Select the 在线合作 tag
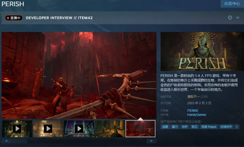This screenshot has width=244, height=147. tap(226, 127)
